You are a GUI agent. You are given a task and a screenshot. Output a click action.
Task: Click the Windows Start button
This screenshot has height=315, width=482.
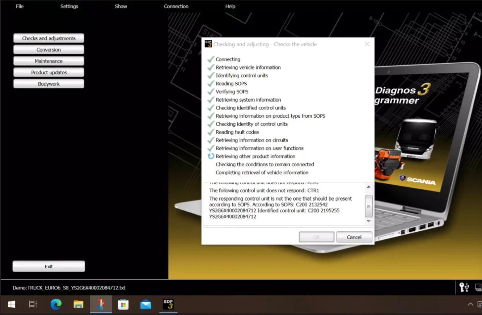(x=12, y=304)
